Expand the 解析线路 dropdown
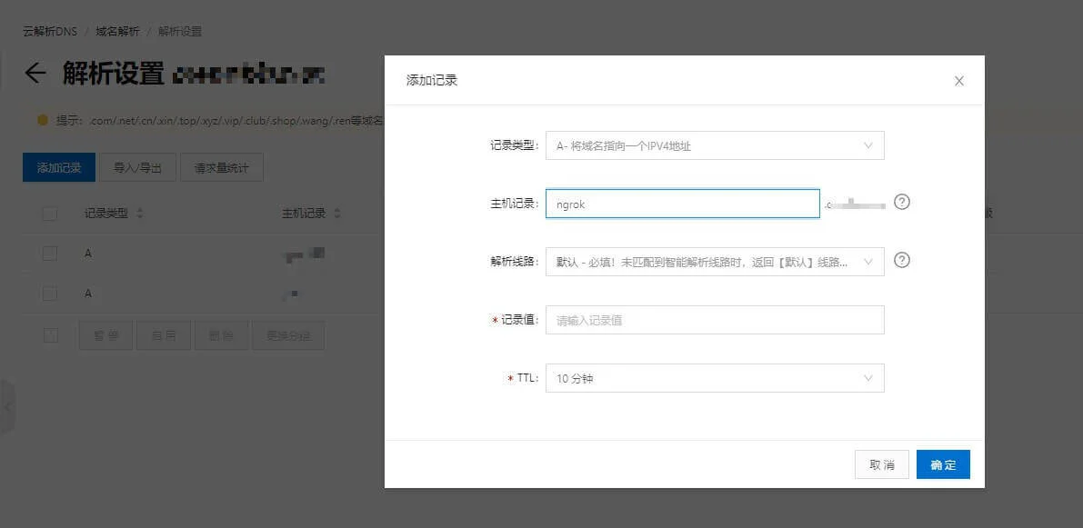Screen dimensions: 1083x528 pyautogui.click(x=714, y=262)
